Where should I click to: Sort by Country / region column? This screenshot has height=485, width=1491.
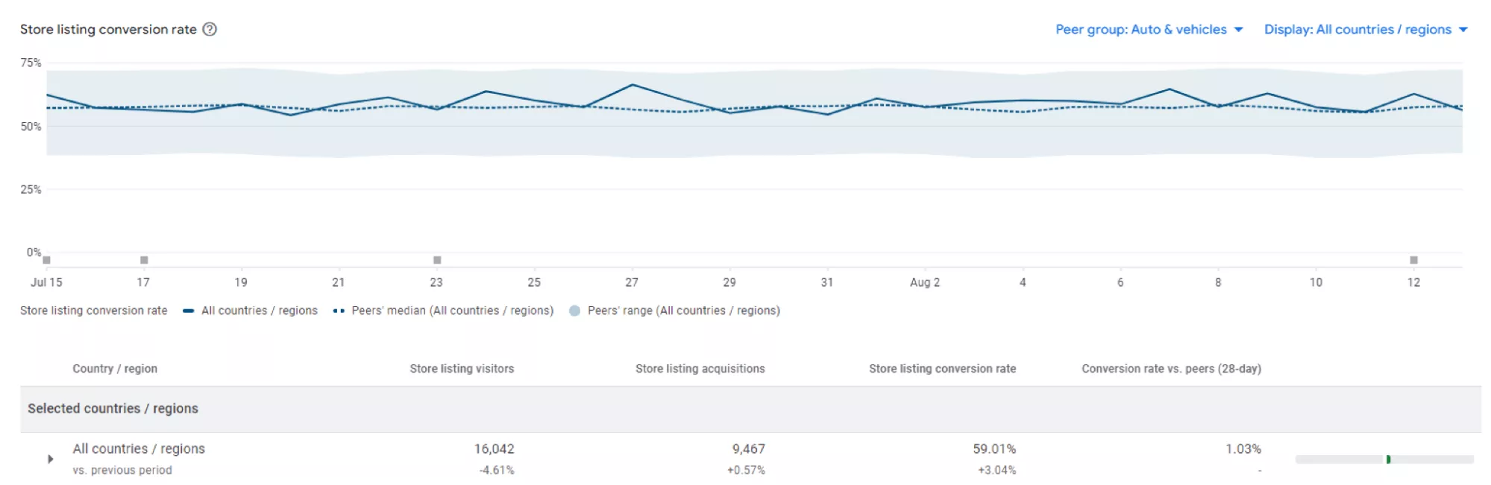point(115,369)
